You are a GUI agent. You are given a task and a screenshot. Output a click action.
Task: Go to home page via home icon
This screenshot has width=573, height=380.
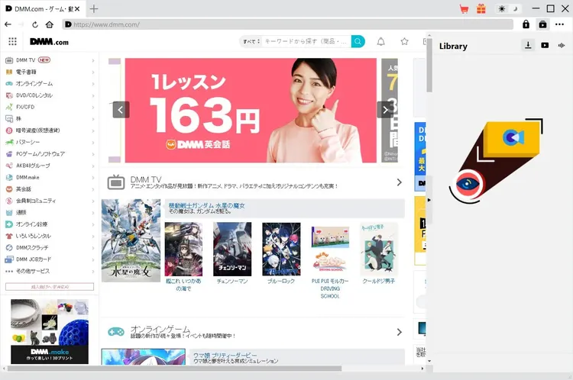50,24
